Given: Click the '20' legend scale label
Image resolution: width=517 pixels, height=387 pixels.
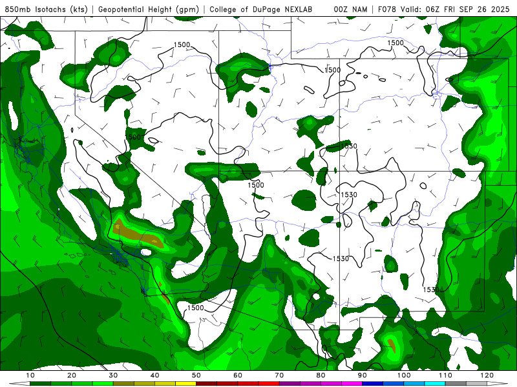Looking at the screenshot, I should [72, 375].
